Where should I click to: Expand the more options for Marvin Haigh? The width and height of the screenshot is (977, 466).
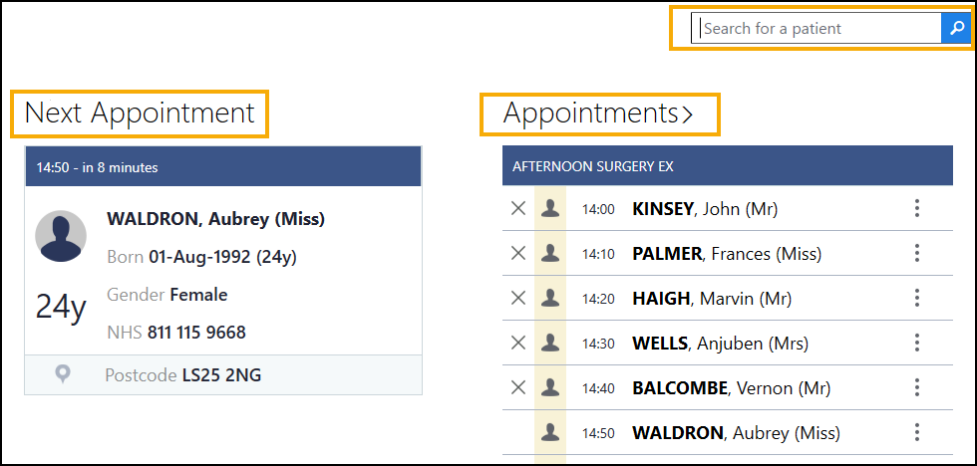(917, 298)
